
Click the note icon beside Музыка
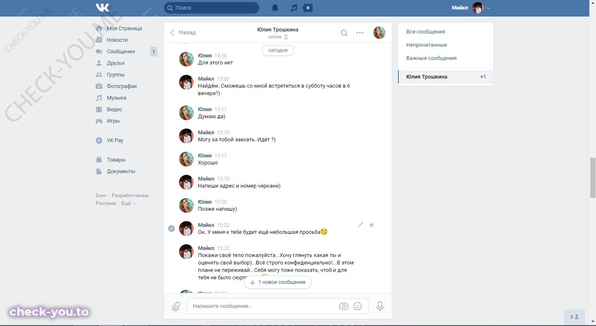coord(99,98)
